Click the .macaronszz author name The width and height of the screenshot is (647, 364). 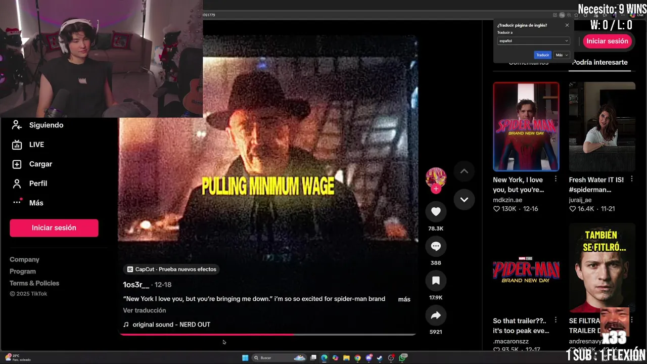512,341
